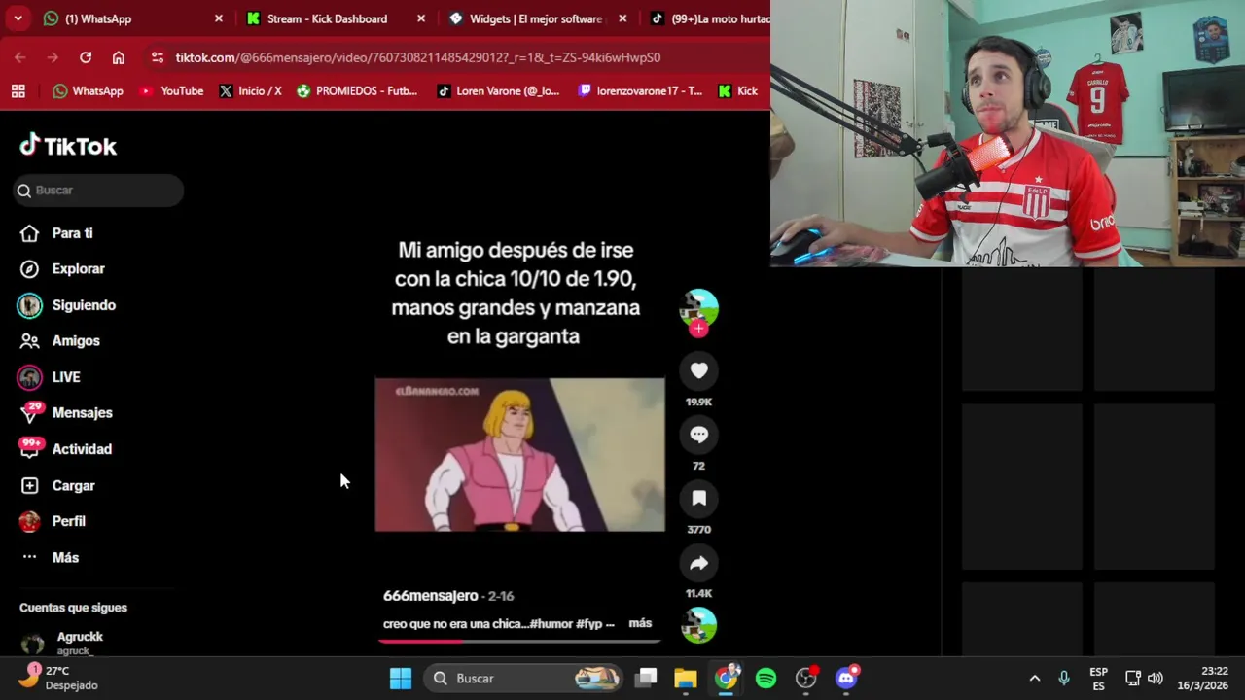Click the TikTok URL address bar
This screenshot has height=700, width=1245.
click(418, 57)
